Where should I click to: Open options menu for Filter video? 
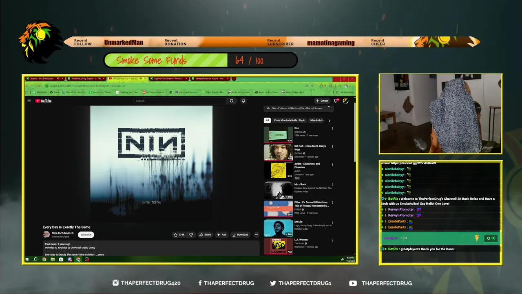pos(332,203)
